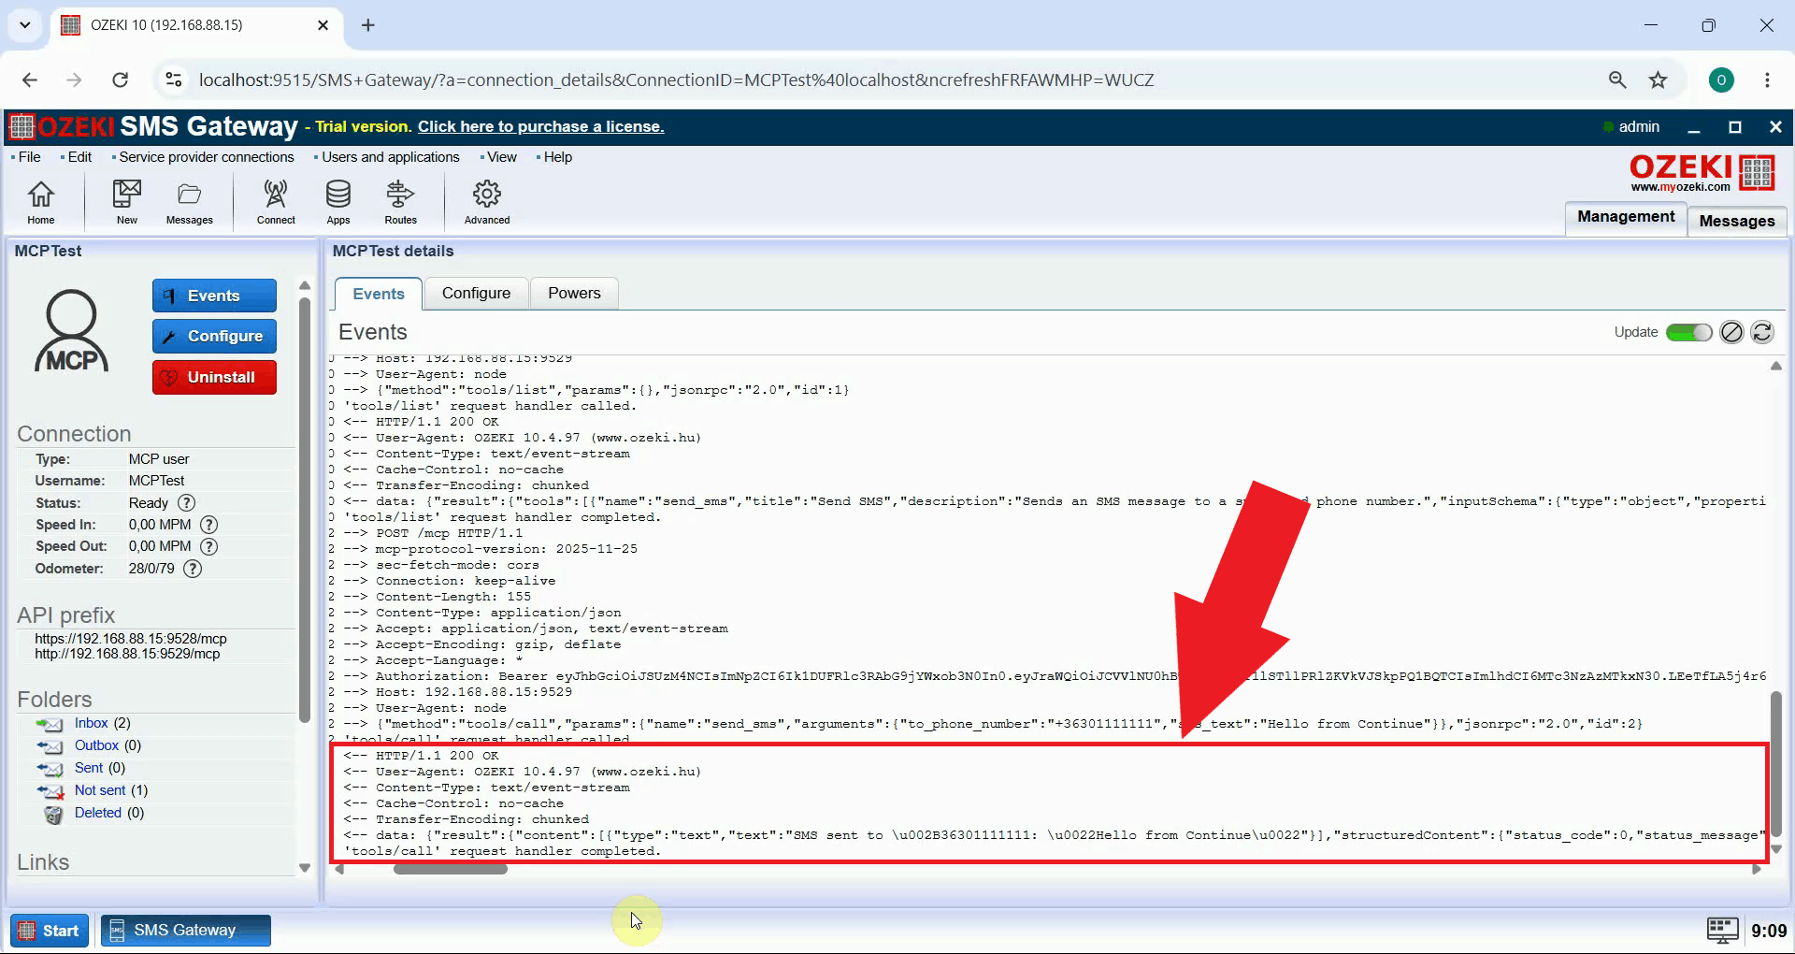Click the Start button in taskbar

point(50,931)
